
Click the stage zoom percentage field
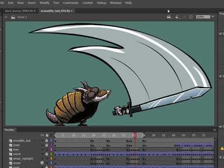point(203,17)
